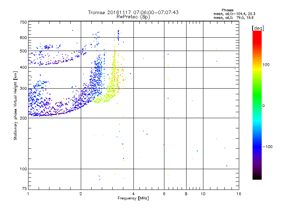The height and width of the screenshot is (211, 281).
Task: Click the y-axis tick label '600'
Action: coord(23,38)
